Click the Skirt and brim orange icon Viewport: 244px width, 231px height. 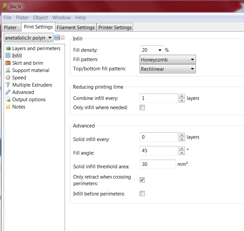(x=8, y=63)
